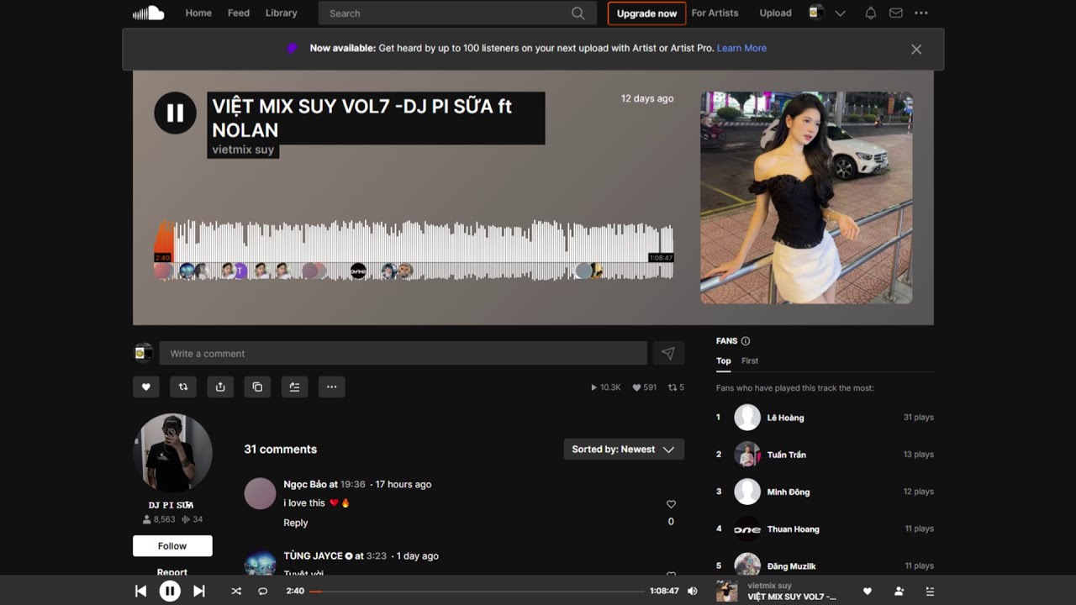Viewport: 1076px width, 605px height.
Task: Open the vietmix suy artist link under the title
Action: [243, 150]
